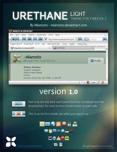The width and height of the screenshot is (117, 152).
Task: Click the blue globe icon in the showcase
Action: (53, 124)
